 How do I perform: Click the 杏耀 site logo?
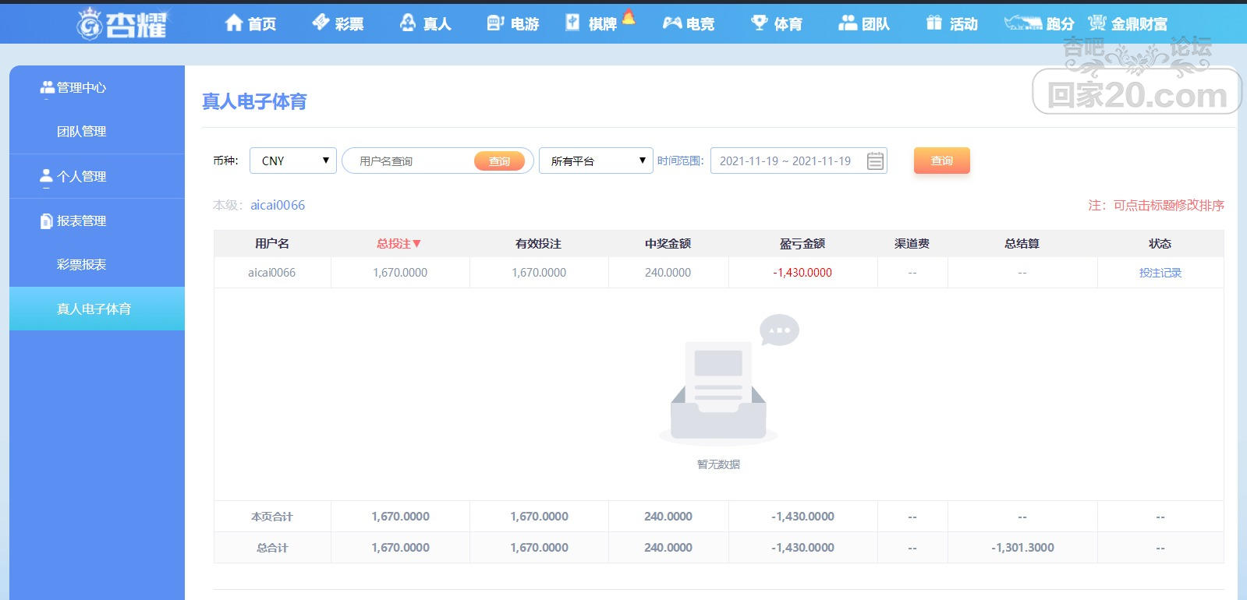122,23
